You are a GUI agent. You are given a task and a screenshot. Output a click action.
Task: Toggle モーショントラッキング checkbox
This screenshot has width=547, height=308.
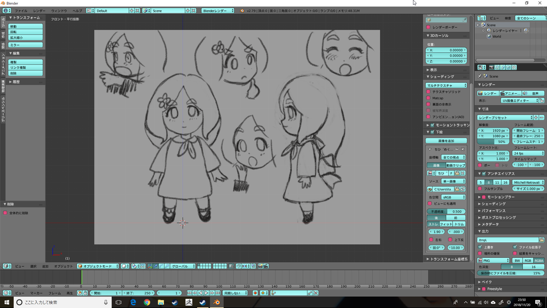click(433, 125)
